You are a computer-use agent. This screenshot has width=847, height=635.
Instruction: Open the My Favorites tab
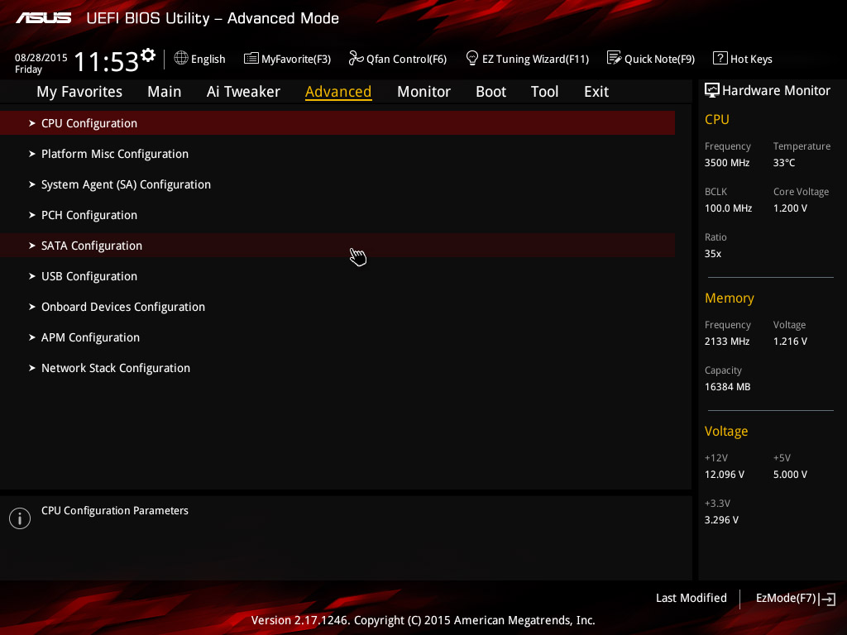tap(79, 92)
